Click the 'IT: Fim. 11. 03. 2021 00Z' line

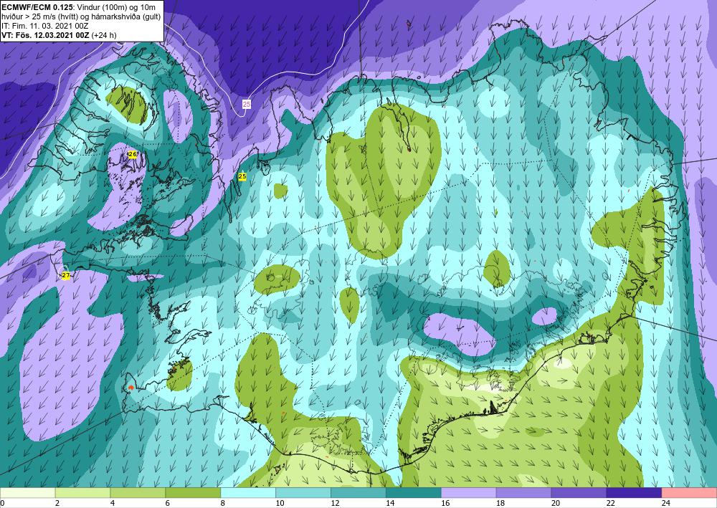click(x=44, y=26)
